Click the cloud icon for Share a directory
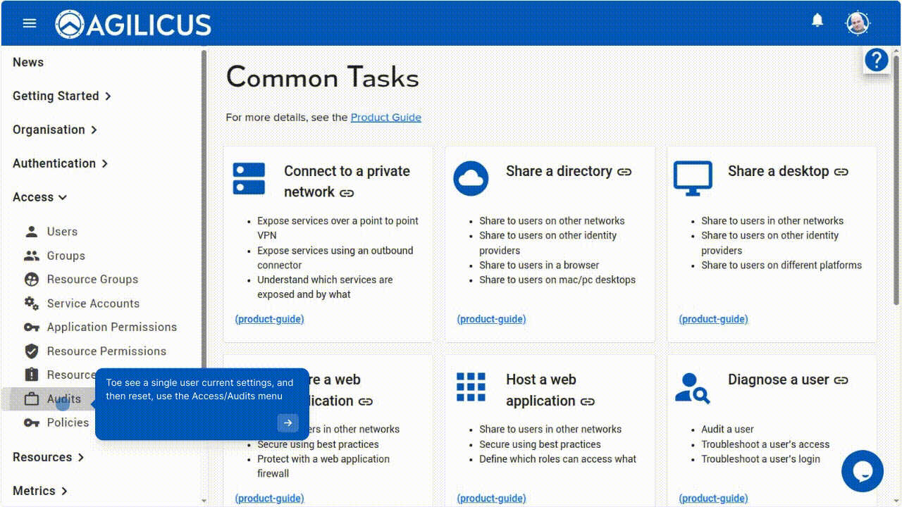This screenshot has width=902, height=507. pyautogui.click(x=471, y=177)
